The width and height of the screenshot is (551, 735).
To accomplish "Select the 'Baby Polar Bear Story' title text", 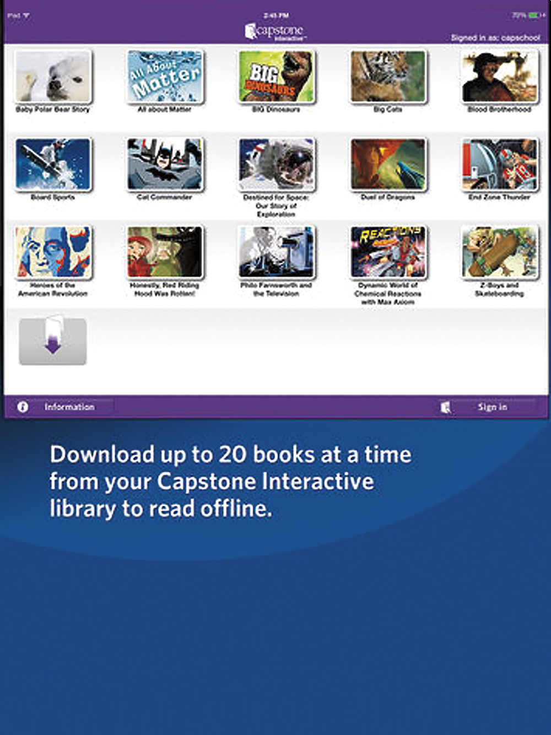I will [x=53, y=110].
